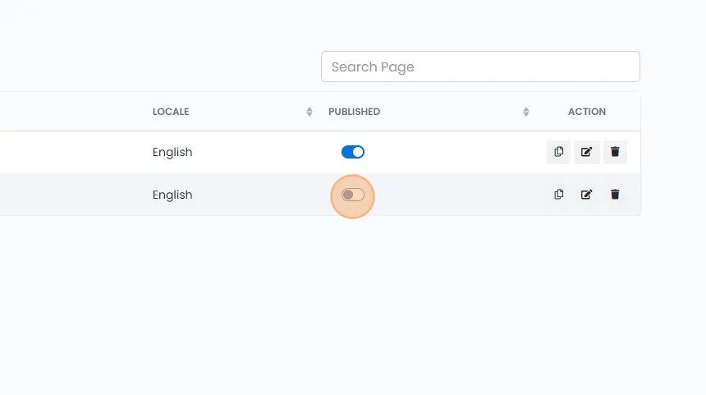Sort Locale descending using the down triangle
The image size is (706, 395).
(x=309, y=114)
